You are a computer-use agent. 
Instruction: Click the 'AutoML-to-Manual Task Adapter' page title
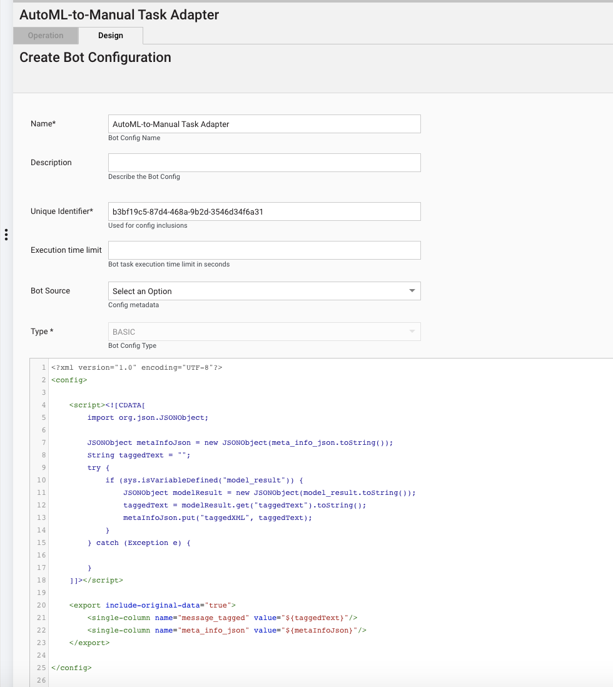pos(119,15)
